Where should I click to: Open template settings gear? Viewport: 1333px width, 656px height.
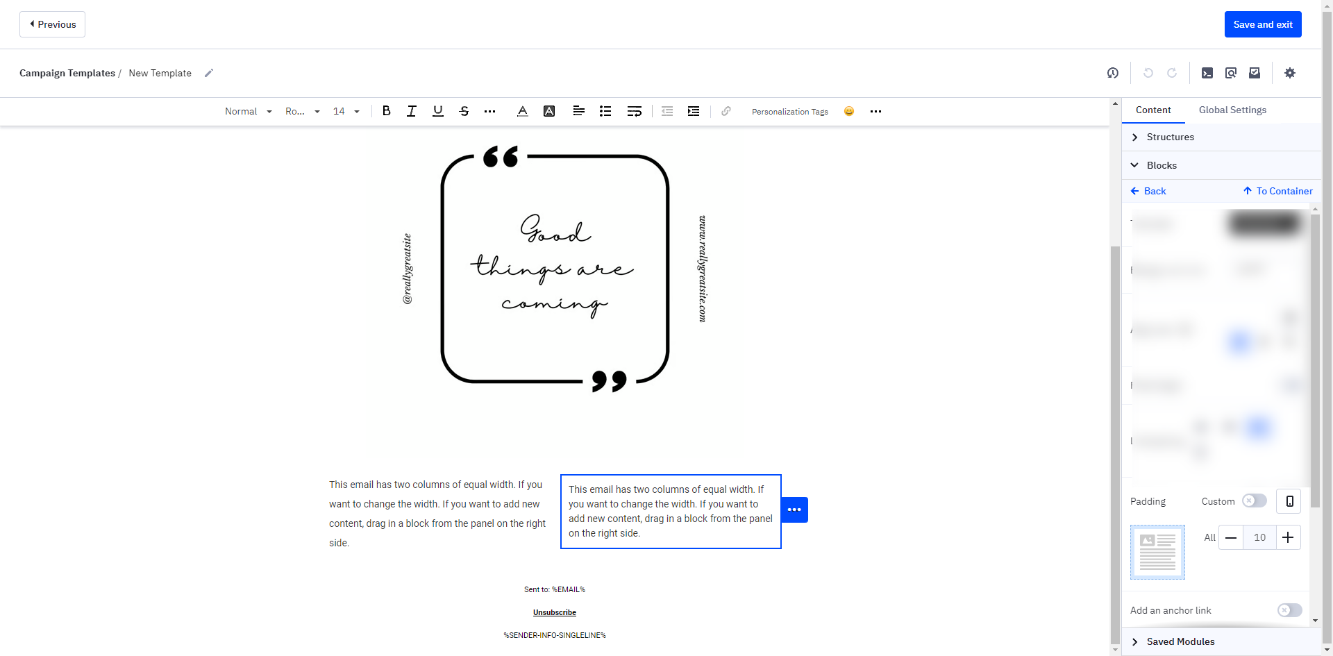pyautogui.click(x=1290, y=73)
